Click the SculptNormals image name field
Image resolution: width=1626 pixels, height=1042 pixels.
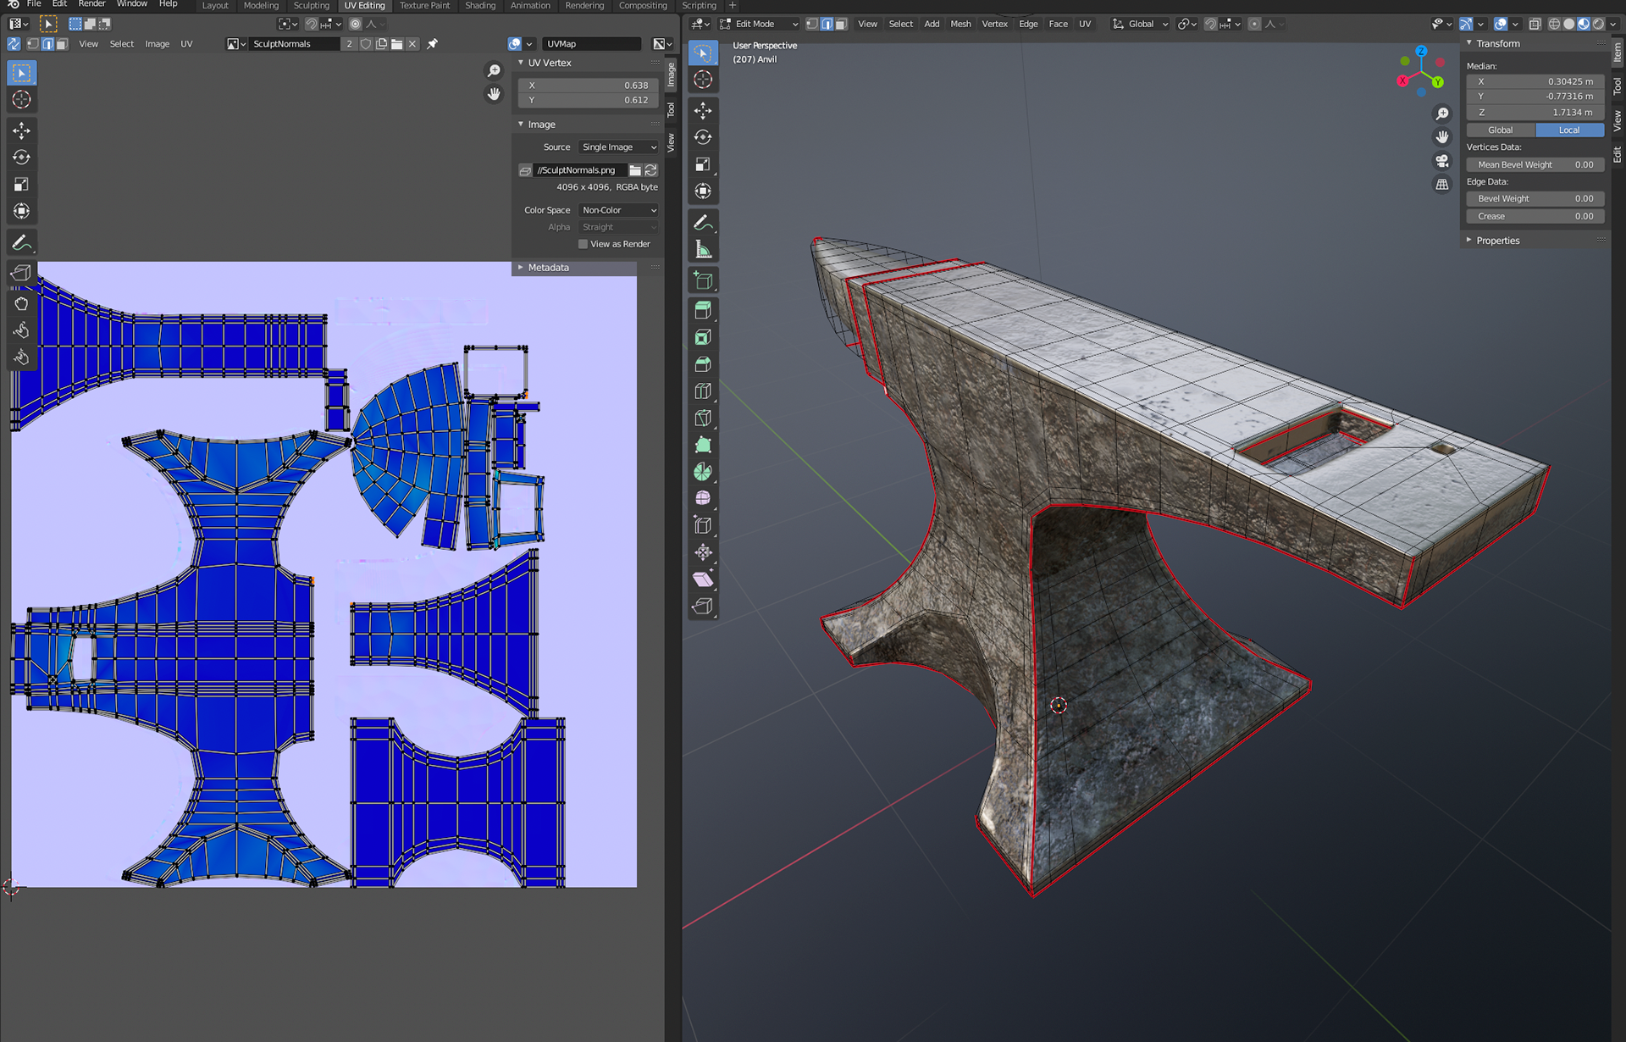(296, 44)
